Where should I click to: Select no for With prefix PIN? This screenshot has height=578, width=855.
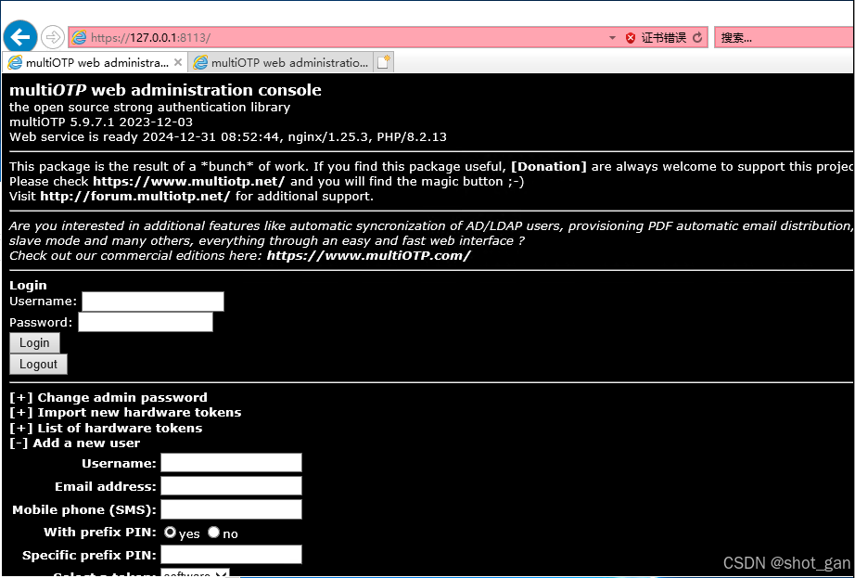(213, 533)
